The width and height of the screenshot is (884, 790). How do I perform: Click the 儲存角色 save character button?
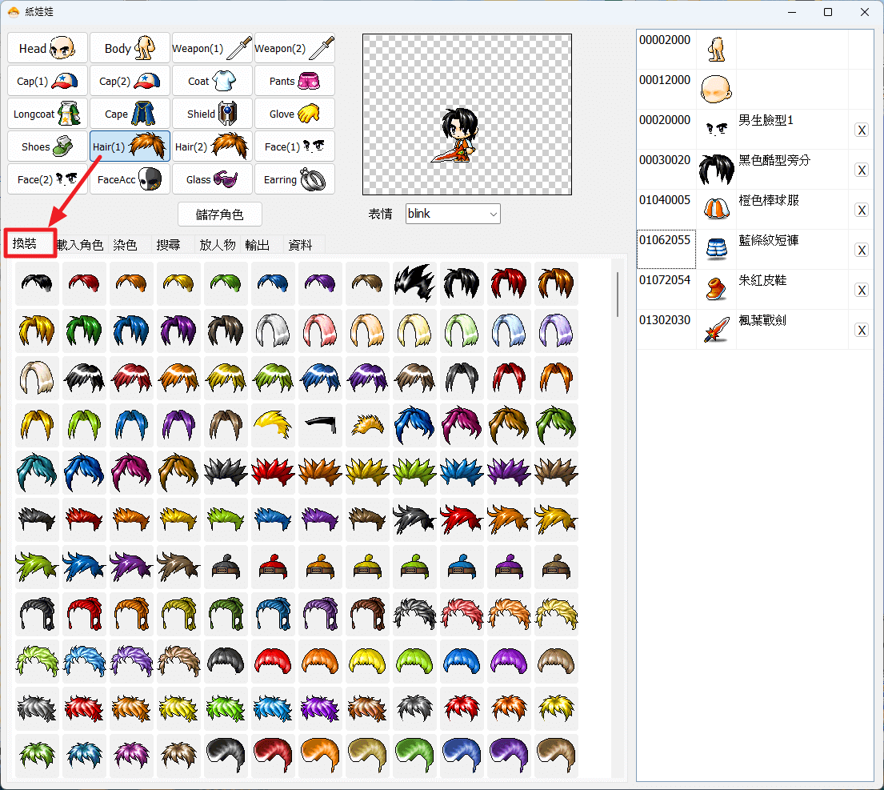tap(220, 215)
